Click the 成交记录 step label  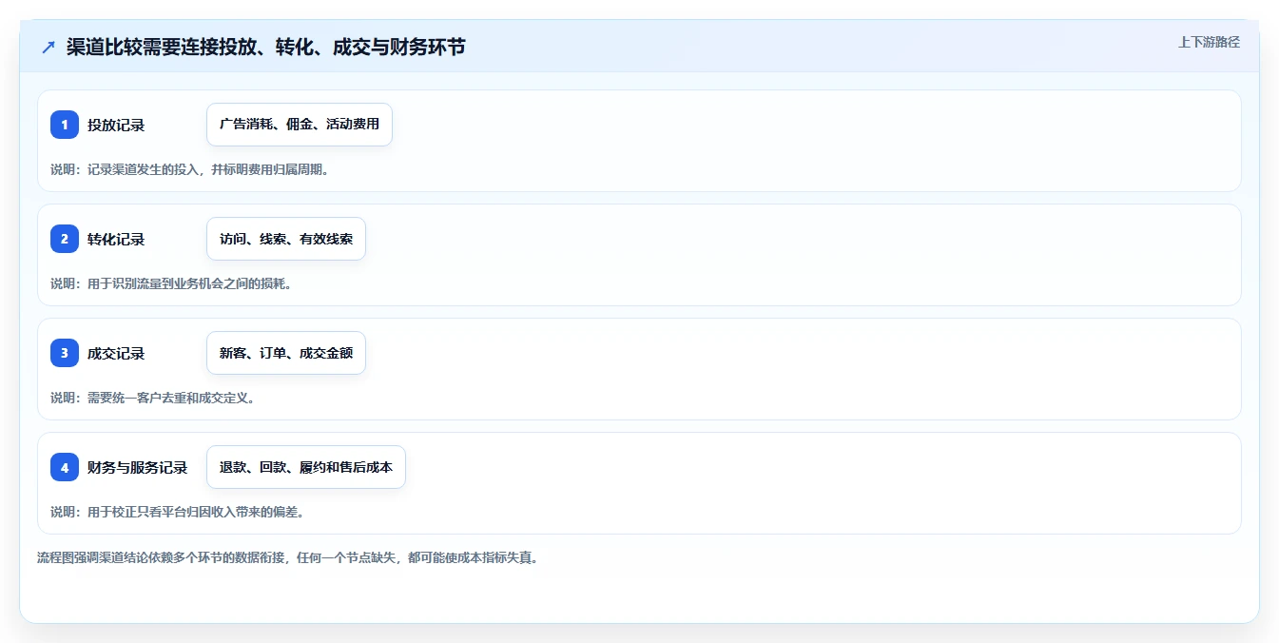point(116,353)
